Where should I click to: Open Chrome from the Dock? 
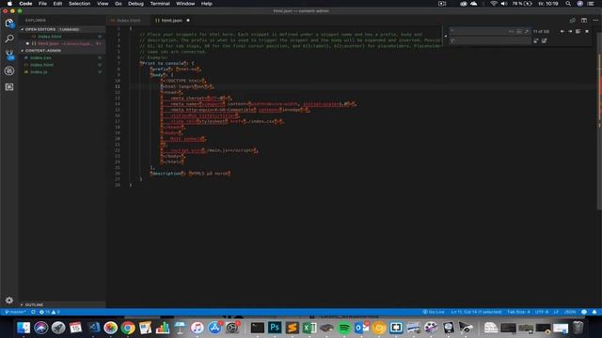[128, 328]
